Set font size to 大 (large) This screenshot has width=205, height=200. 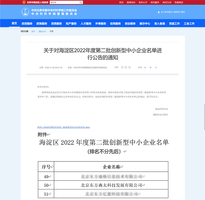tap(145, 67)
